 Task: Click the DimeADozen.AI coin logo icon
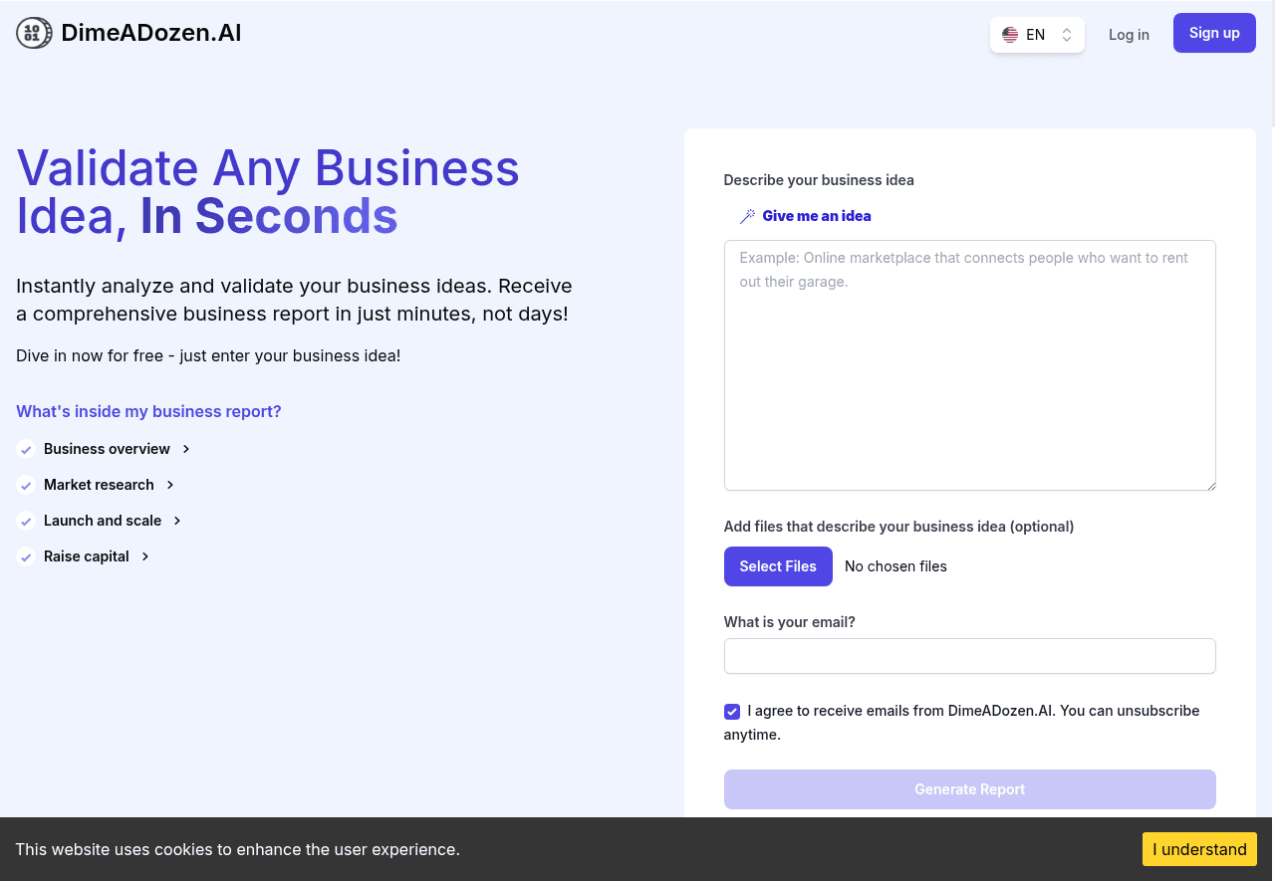click(34, 33)
